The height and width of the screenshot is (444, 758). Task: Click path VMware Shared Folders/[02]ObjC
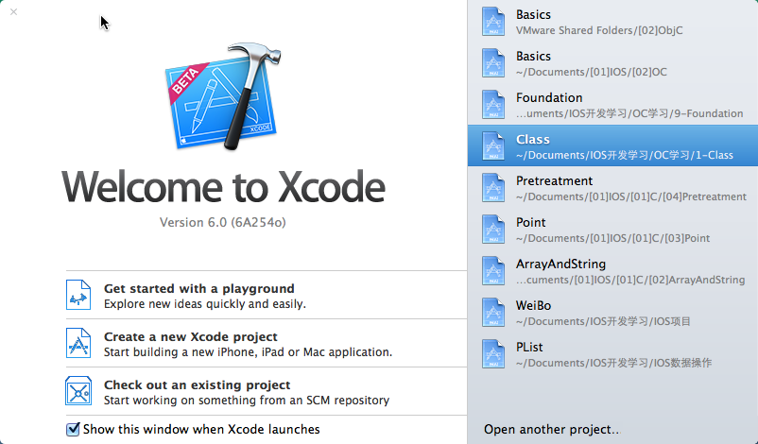(x=599, y=30)
